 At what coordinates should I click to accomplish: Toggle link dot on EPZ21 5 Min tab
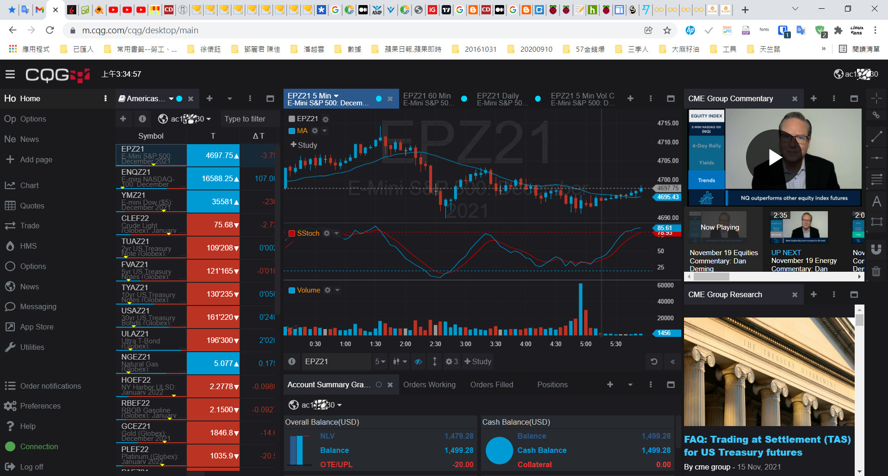tap(379, 98)
